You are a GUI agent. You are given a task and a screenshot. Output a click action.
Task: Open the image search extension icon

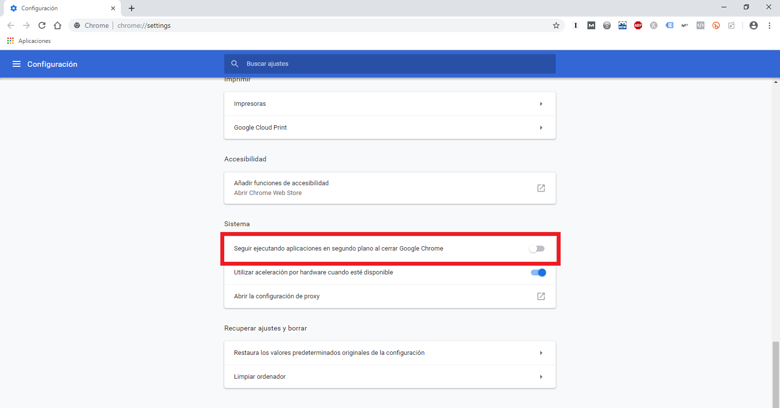(x=732, y=25)
